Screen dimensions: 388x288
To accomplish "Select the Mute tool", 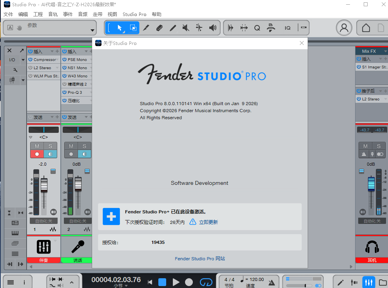I will 186,28.
